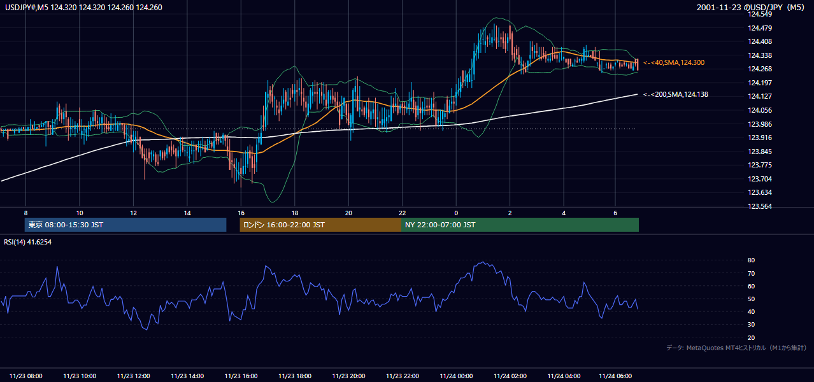Click RSI scale value 50

[x=751, y=299]
